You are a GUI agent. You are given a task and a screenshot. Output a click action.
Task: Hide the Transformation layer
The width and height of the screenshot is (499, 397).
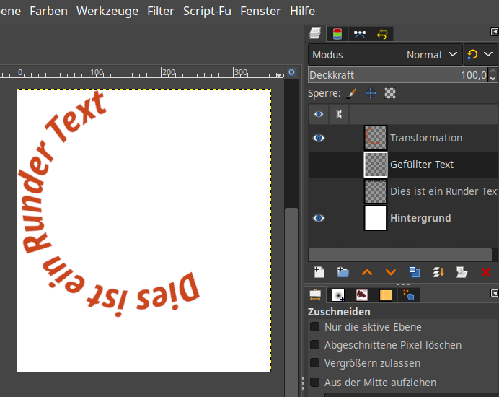(x=319, y=138)
